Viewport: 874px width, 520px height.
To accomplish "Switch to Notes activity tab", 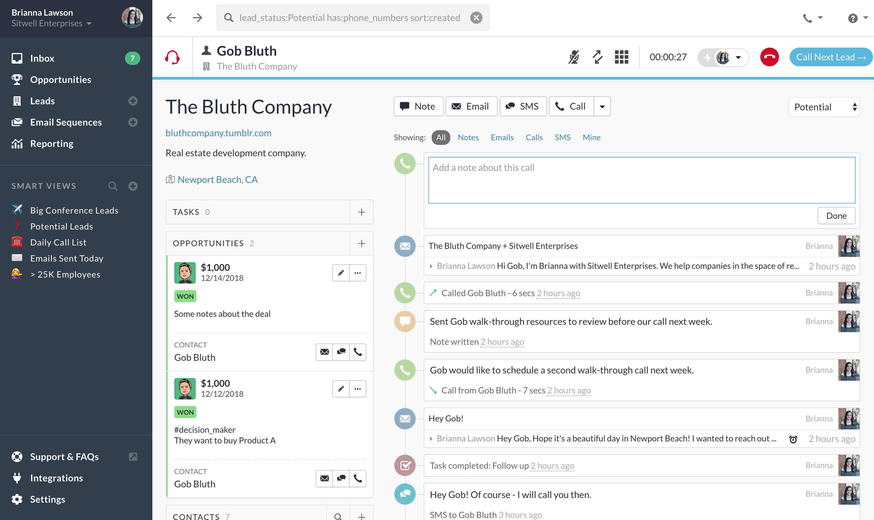I will click(x=468, y=137).
